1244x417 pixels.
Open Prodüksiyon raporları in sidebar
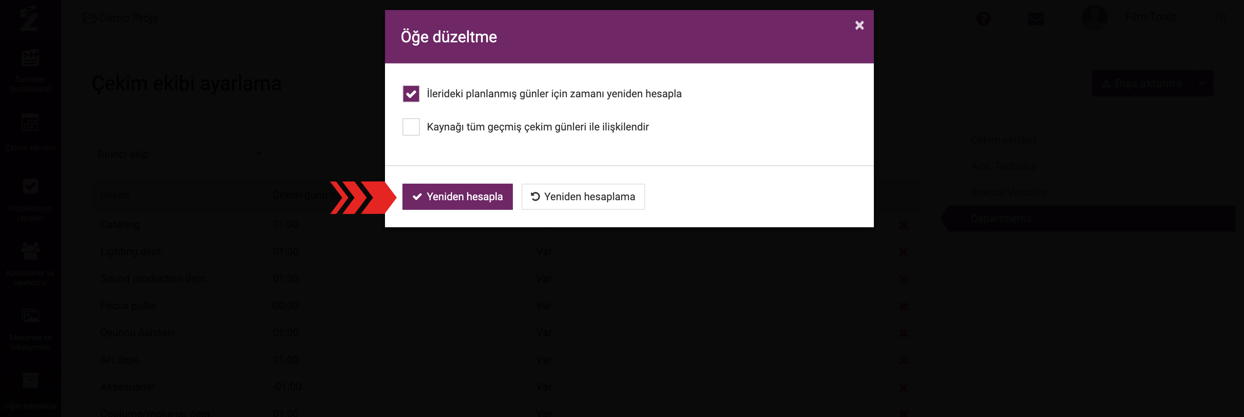[x=30, y=200]
